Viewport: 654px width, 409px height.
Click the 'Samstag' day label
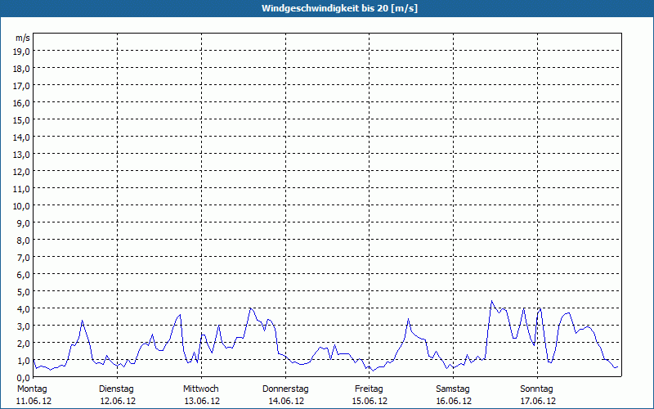(453, 389)
